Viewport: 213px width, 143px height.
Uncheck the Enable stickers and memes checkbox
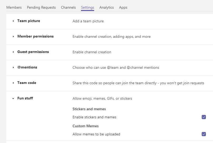click(204, 117)
